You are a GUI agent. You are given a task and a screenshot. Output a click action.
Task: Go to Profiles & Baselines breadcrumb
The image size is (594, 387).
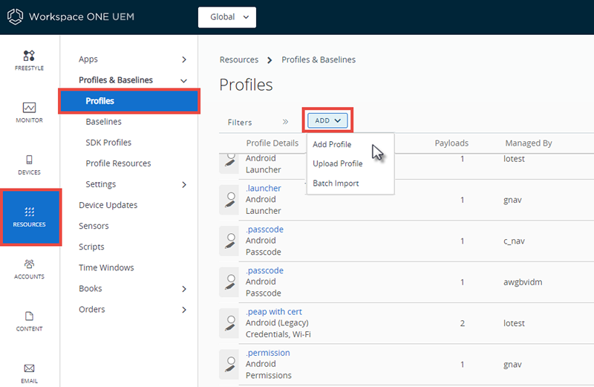(x=319, y=59)
